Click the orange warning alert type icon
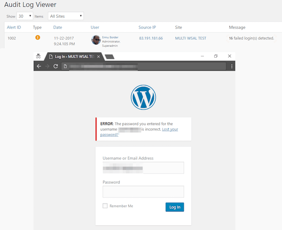Viewport: 282px width, 230px height. click(37, 37)
